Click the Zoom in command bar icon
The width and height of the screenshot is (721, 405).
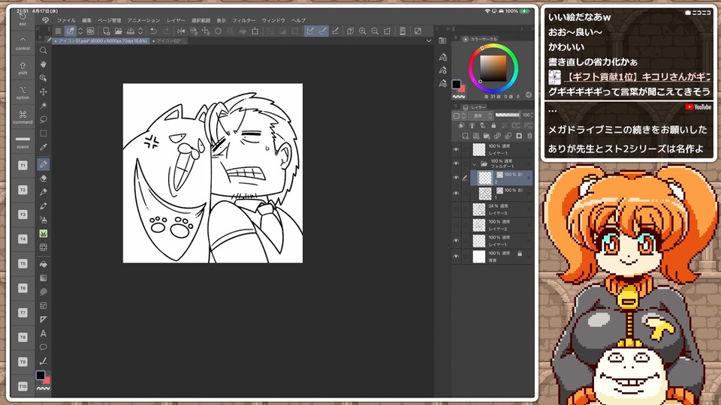click(363, 31)
